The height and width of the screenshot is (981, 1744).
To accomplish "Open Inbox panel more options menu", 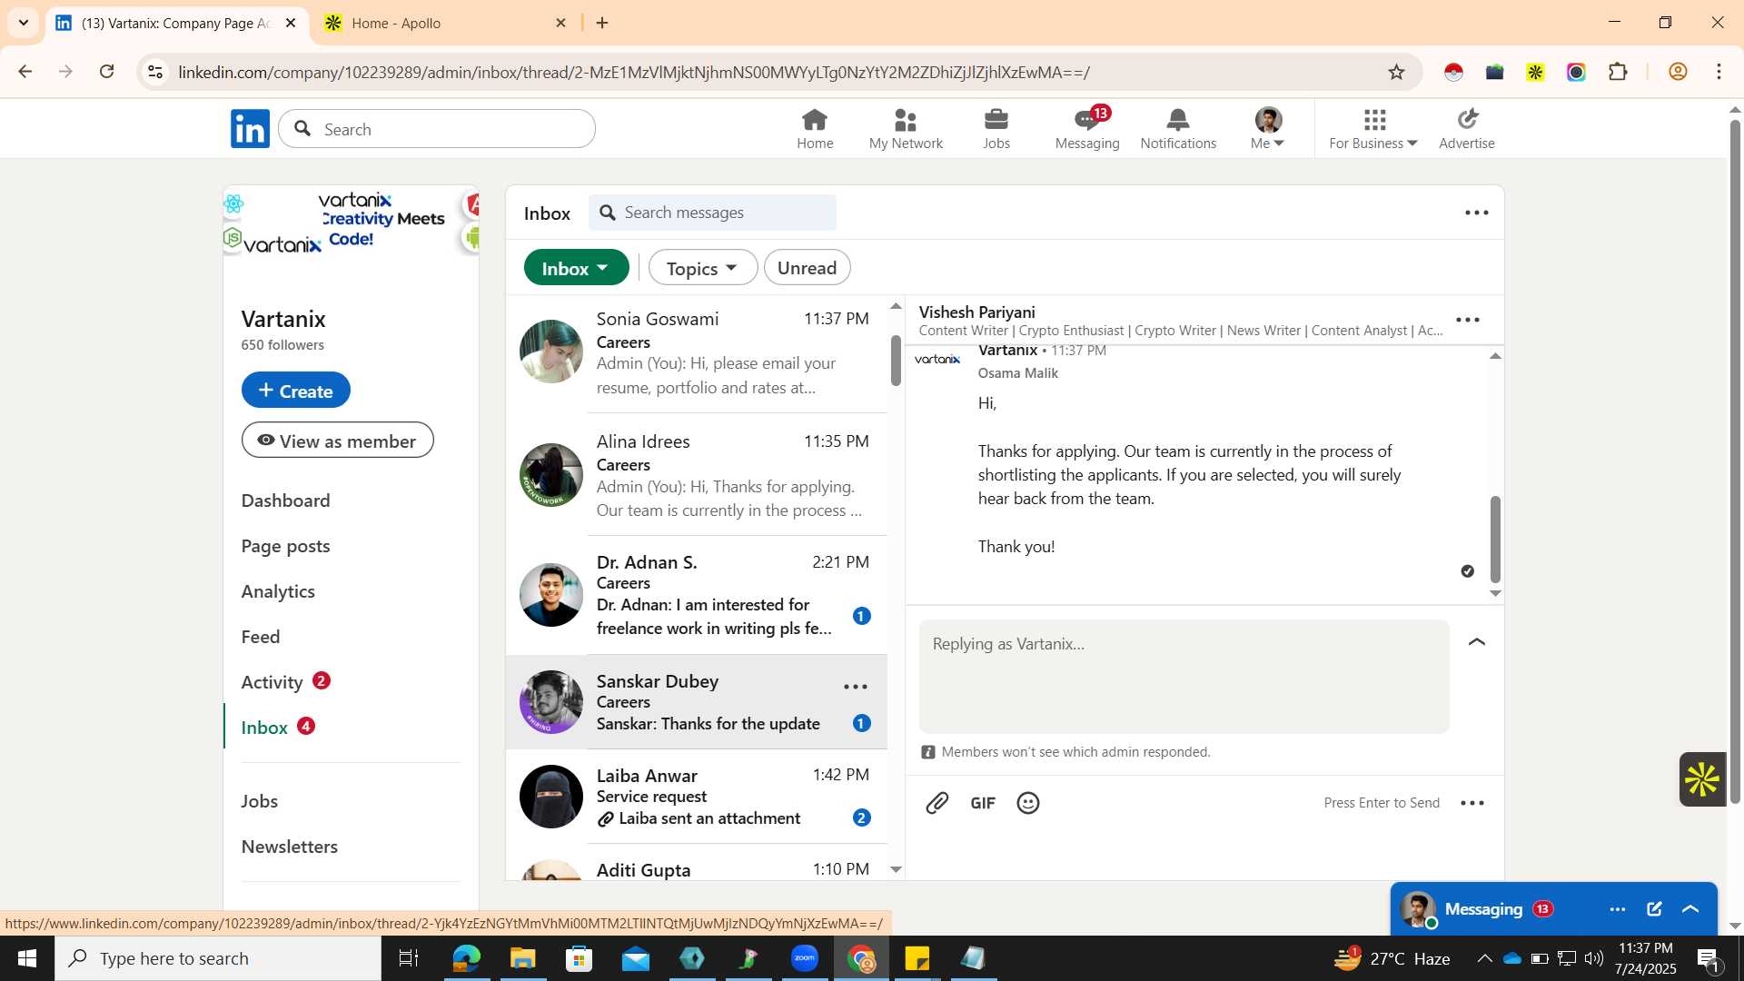I will coord(1477,213).
